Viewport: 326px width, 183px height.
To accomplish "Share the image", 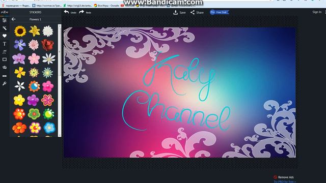I will pos(197,12).
